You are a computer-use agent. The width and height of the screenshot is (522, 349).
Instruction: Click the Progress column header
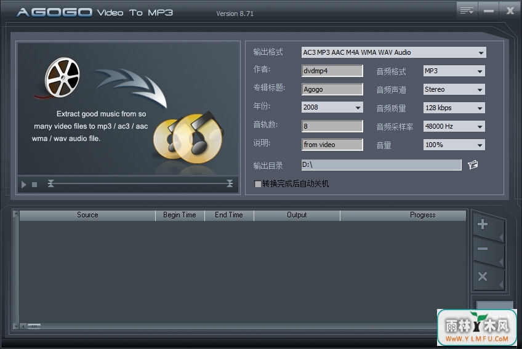403,215
